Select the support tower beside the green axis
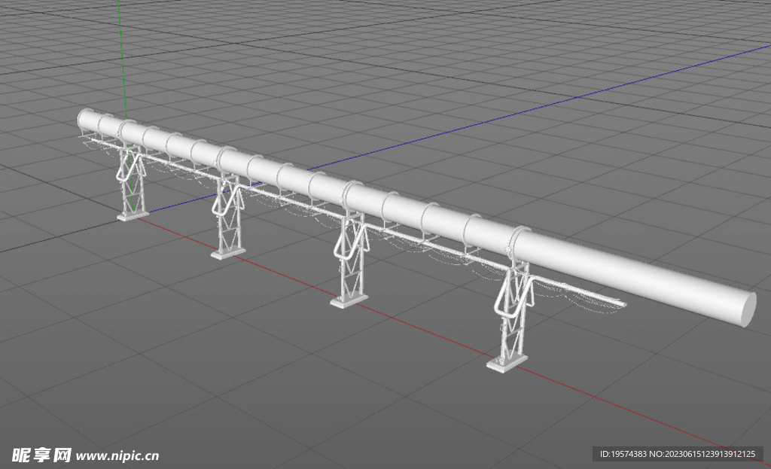This screenshot has width=771, height=469. pos(132,184)
